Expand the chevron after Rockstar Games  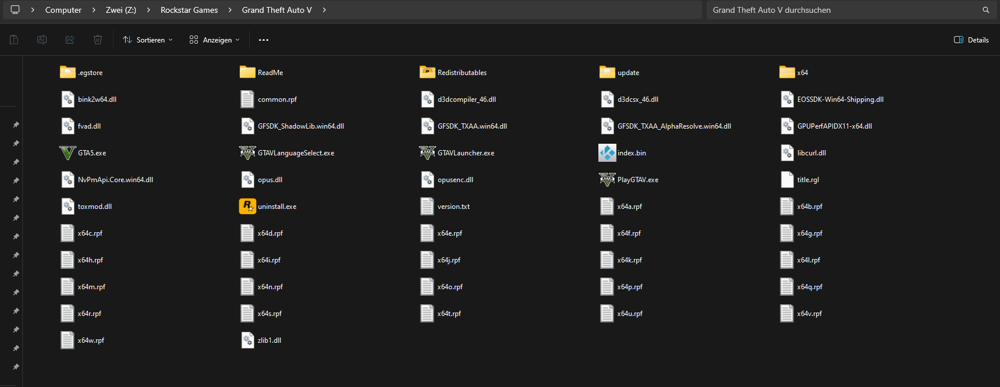coord(230,10)
